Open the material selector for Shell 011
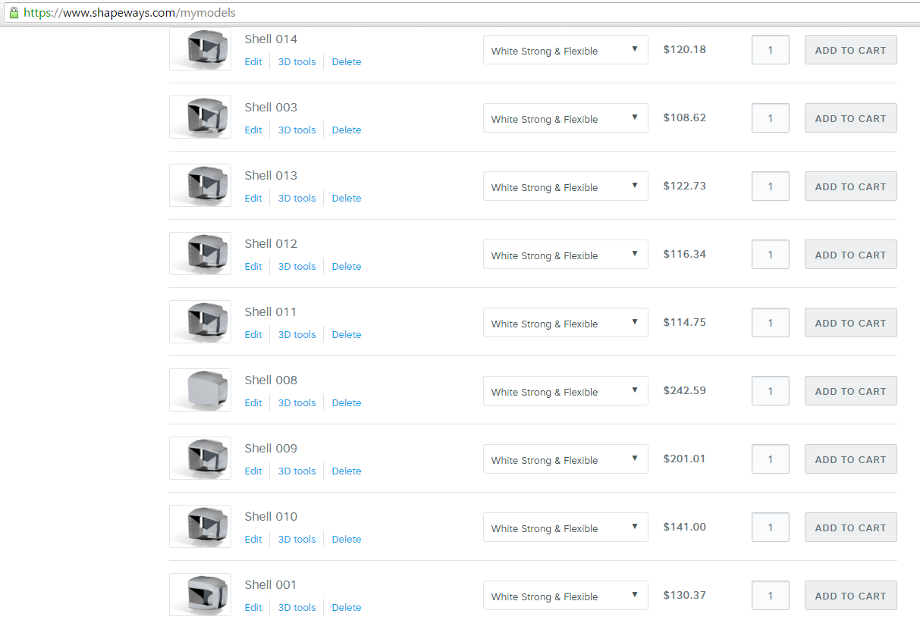920x623 pixels. (x=565, y=322)
